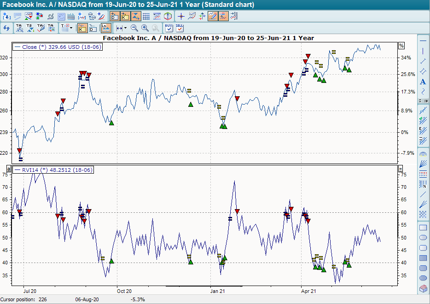The height and width of the screenshot is (304, 430).
Task: Click the refresh arrows icon in second toolbar row
Action: pyautogui.click(x=6, y=28)
